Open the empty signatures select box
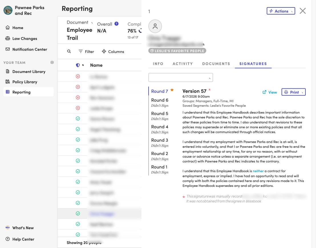 click(181, 78)
